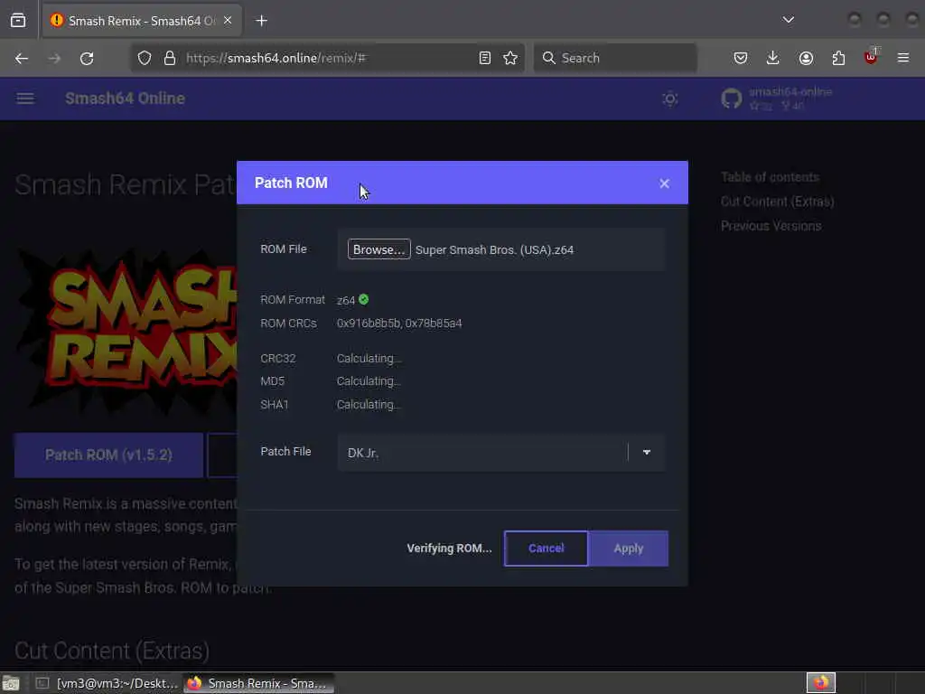The width and height of the screenshot is (925, 694).
Task: Click the Patch File dropdown arrow
Action: (647, 453)
